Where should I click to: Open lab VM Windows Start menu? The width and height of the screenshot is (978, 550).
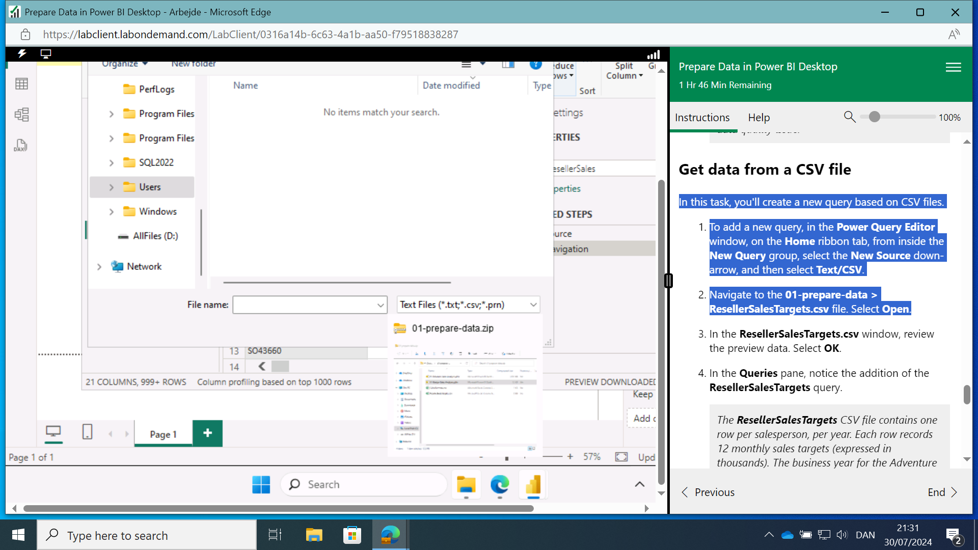click(x=261, y=484)
